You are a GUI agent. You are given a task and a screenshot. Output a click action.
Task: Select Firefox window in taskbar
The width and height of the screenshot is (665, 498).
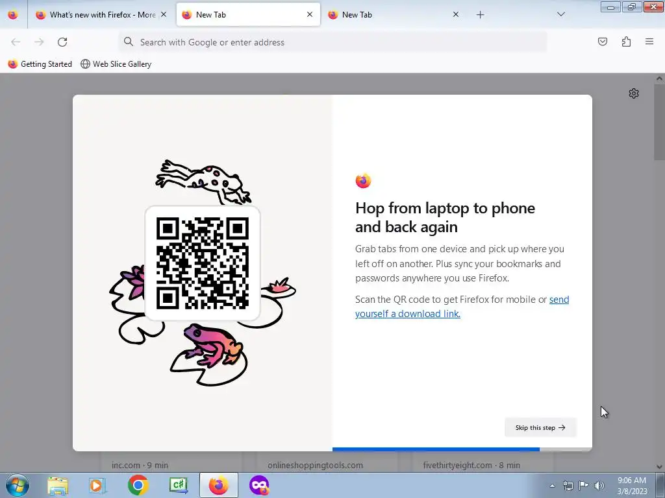pos(218,485)
